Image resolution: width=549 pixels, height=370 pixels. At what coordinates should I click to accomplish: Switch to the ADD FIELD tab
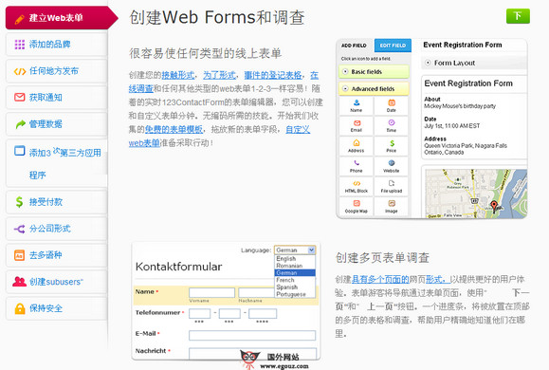(354, 46)
